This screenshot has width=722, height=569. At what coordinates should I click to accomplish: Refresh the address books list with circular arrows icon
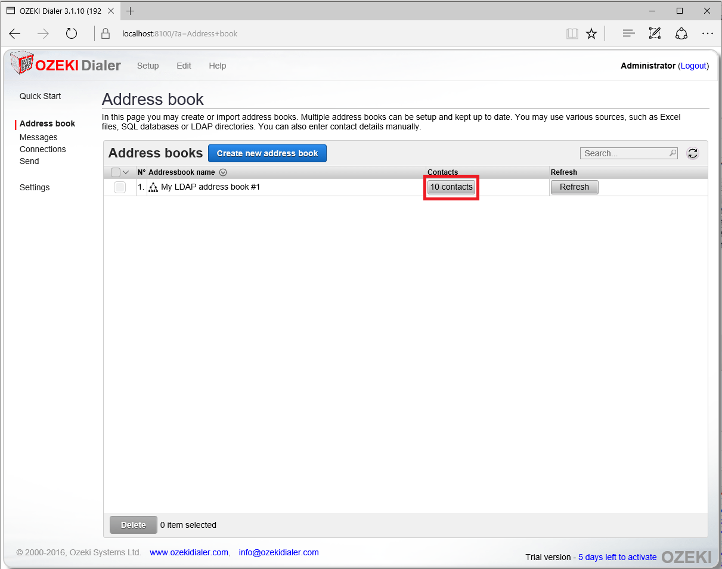pyautogui.click(x=692, y=153)
